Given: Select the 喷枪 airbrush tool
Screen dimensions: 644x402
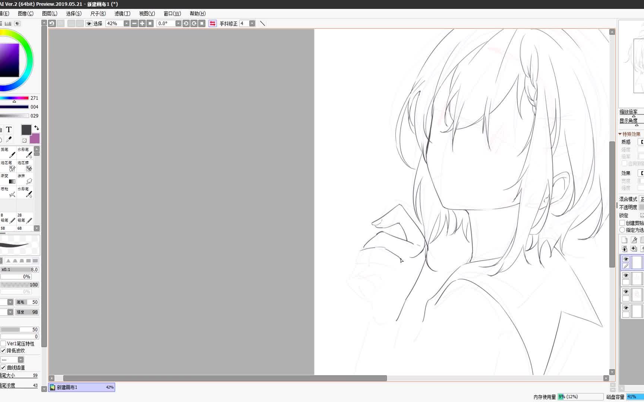Looking at the screenshot, I should coord(8,192).
